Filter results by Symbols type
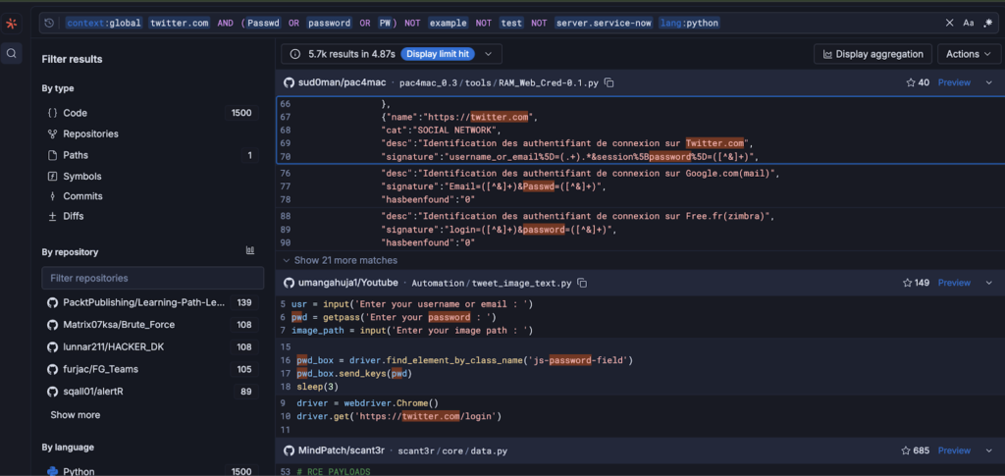 [x=150, y=177]
